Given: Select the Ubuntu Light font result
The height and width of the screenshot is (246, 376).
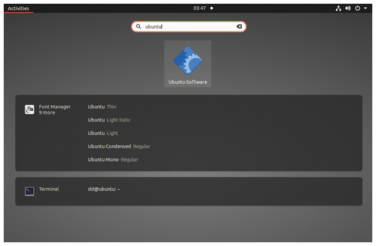Looking at the screenshot, I should pyautogui.click(x=103, y=133).
